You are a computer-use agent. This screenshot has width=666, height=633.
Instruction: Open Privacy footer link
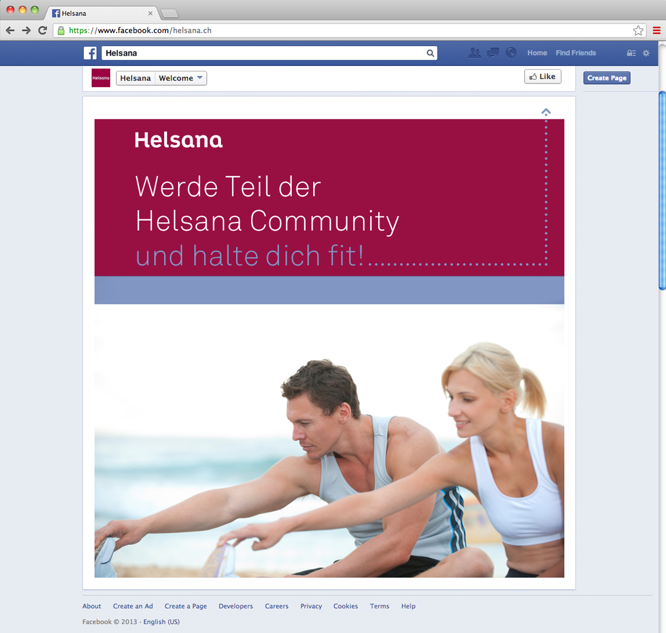[311, 606]
